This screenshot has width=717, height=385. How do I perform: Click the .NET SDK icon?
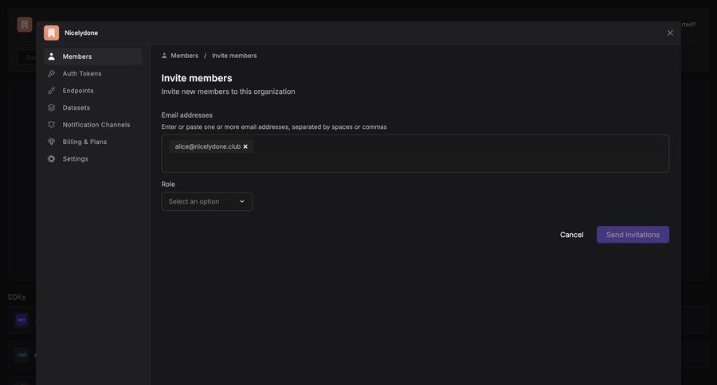pyautogui.click(x=22, y=320)
